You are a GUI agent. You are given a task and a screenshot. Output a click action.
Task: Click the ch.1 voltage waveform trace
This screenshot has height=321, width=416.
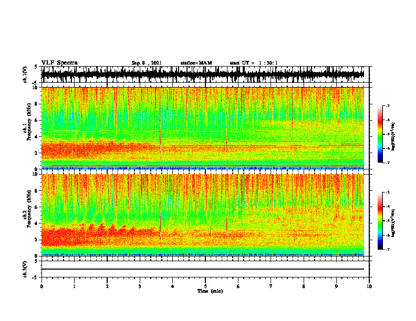pos(202,74)
